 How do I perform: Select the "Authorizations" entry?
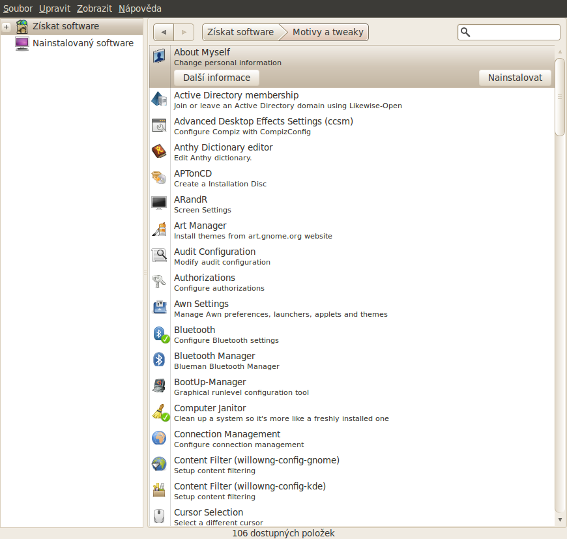[352, 282]
